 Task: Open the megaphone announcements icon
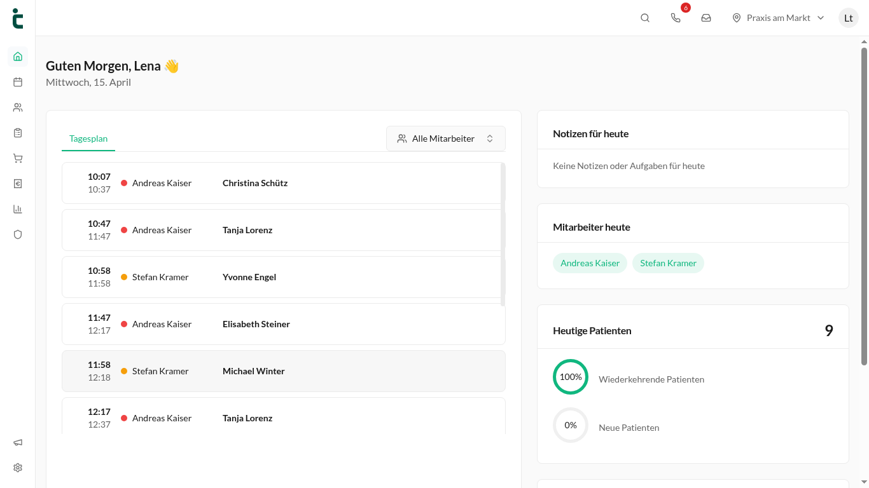point(18,442)
